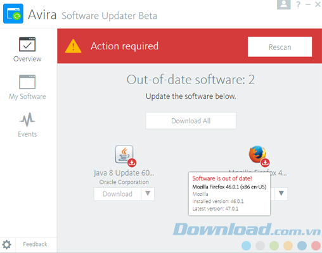The width and height of the screenshot is (322, 253).
Task: Expand the Java Download dropdown arrow
Action: (148, 194)
